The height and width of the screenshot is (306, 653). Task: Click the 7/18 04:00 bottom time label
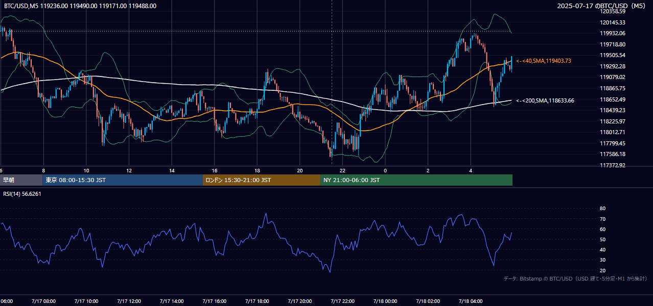point(471,301)
